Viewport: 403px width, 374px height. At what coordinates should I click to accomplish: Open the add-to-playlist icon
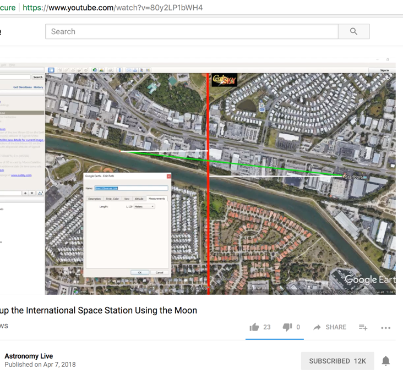(x=363, y=327)
